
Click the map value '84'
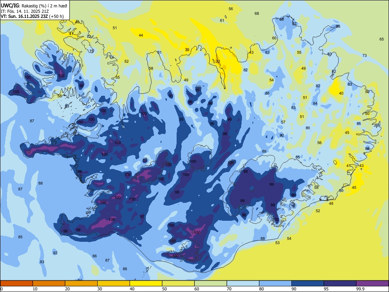(315, 103)
